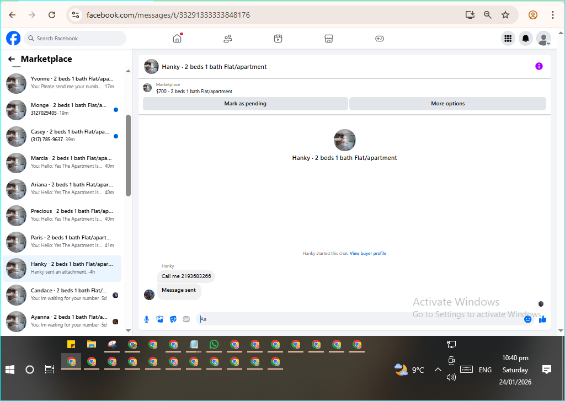Click the Search Facebook field
The image size is (565, 401).
75,38
